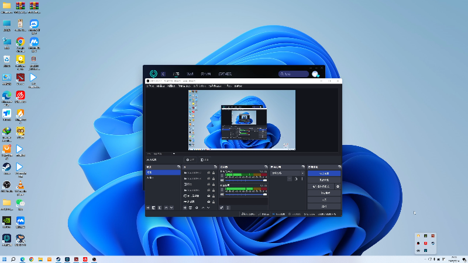
Task: Open the Docks menu in OBS
Action: pyautogui.click(x=184, y=86)
